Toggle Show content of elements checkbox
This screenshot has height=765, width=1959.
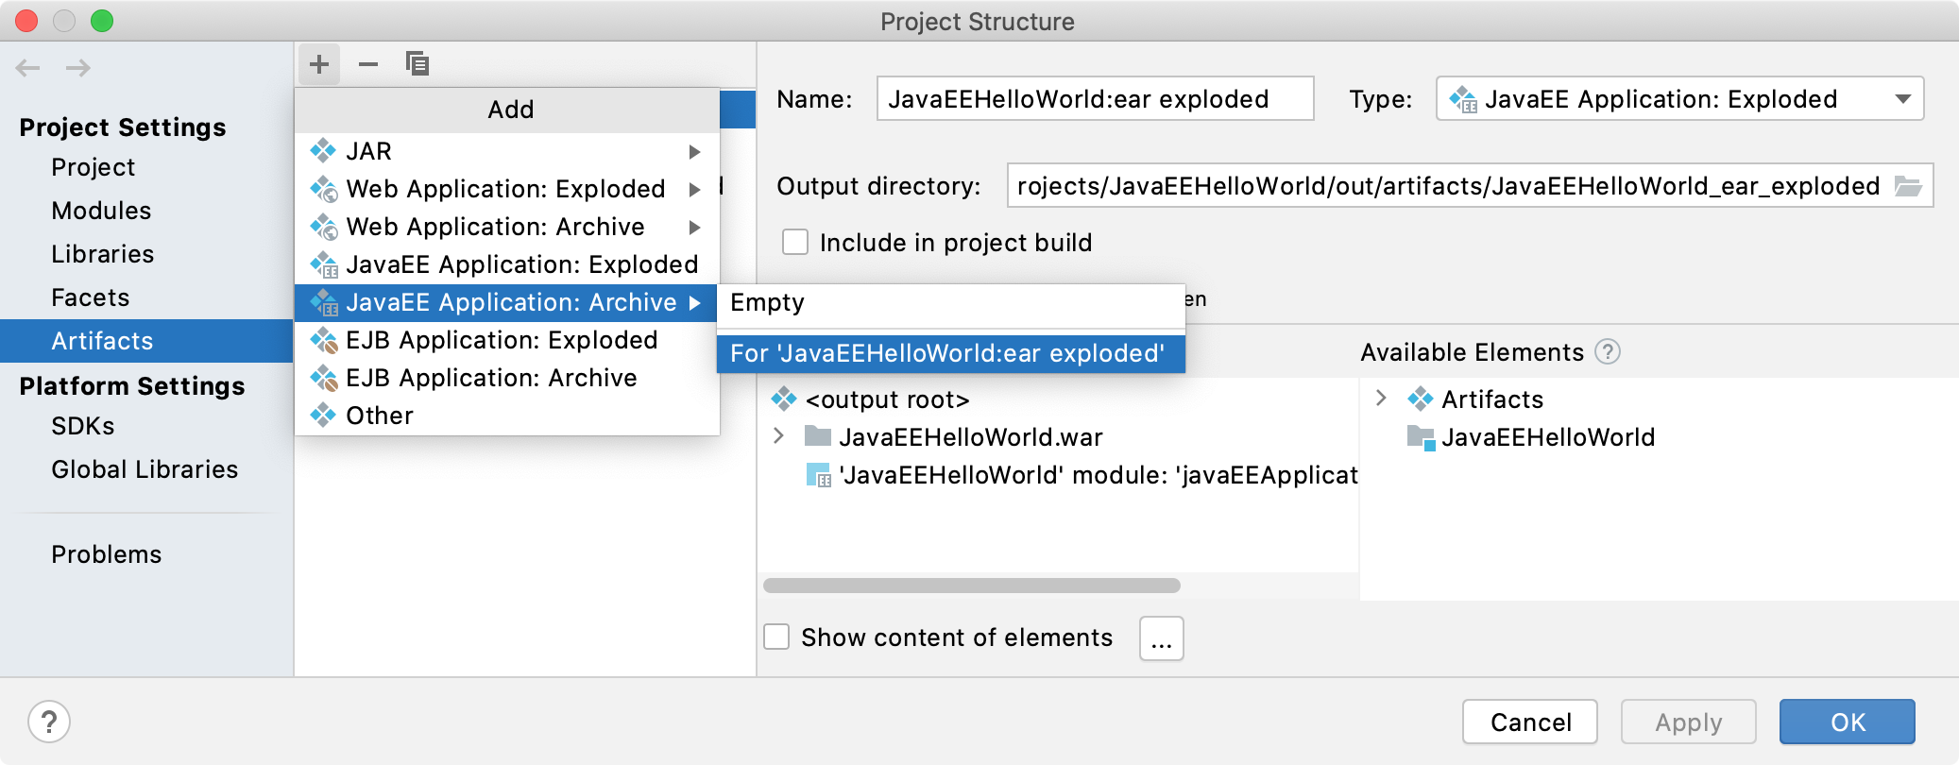tap(776, 637)
